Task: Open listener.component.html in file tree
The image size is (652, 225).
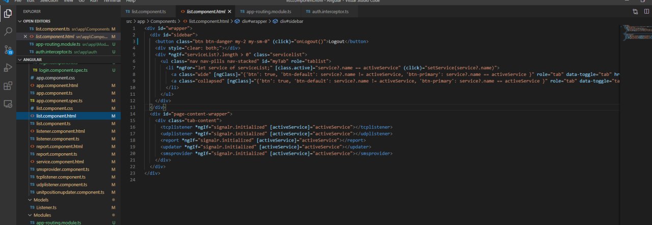Action: click(x=69, y=131)
